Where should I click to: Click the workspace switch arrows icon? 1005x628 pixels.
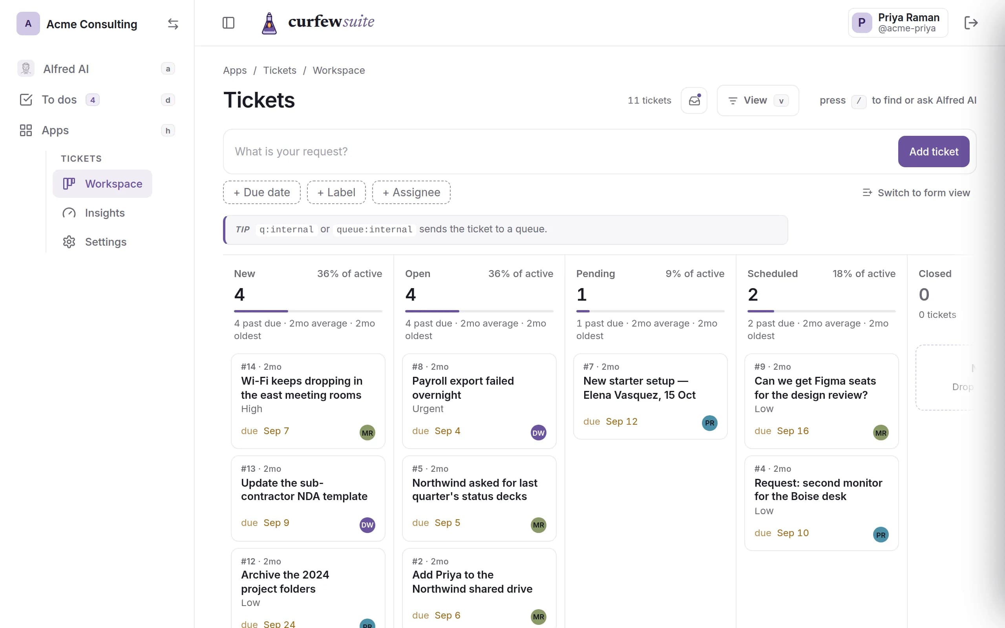(x=173, y=24)
